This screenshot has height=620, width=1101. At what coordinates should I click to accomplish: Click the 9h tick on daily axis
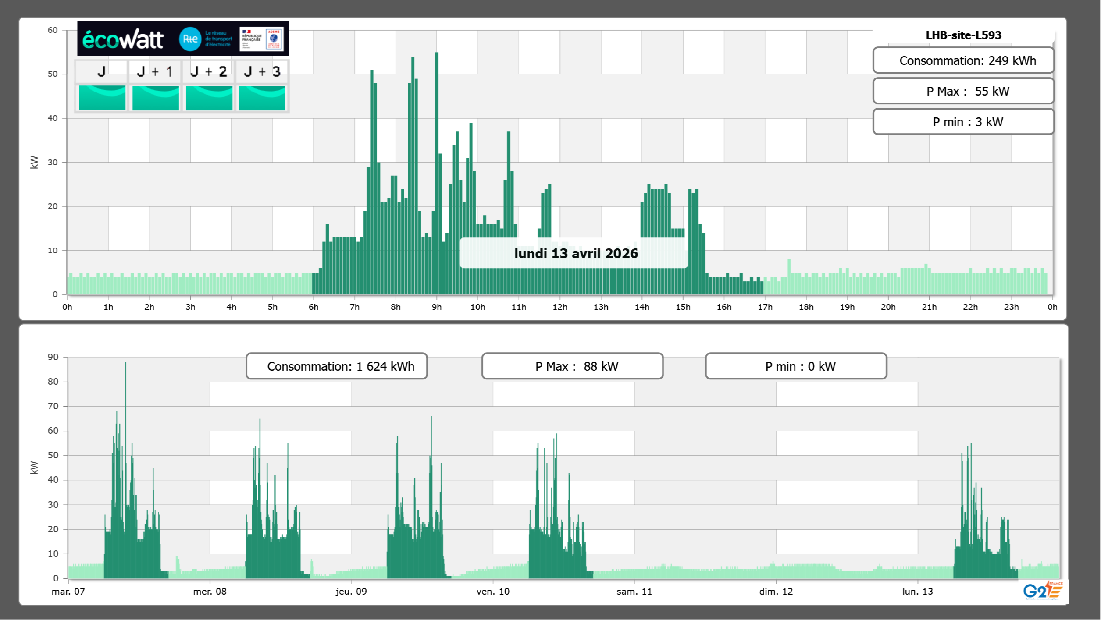click(436, 307)
